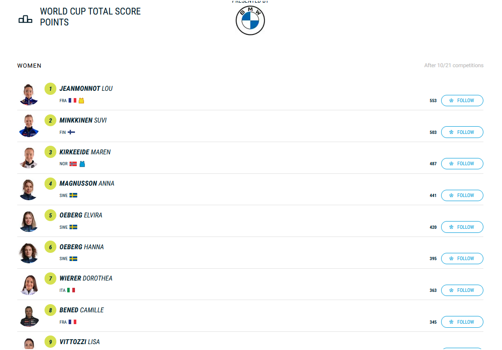
Task: Open Oeberg Hanna's athlete profile
Action: coord(82,247)
